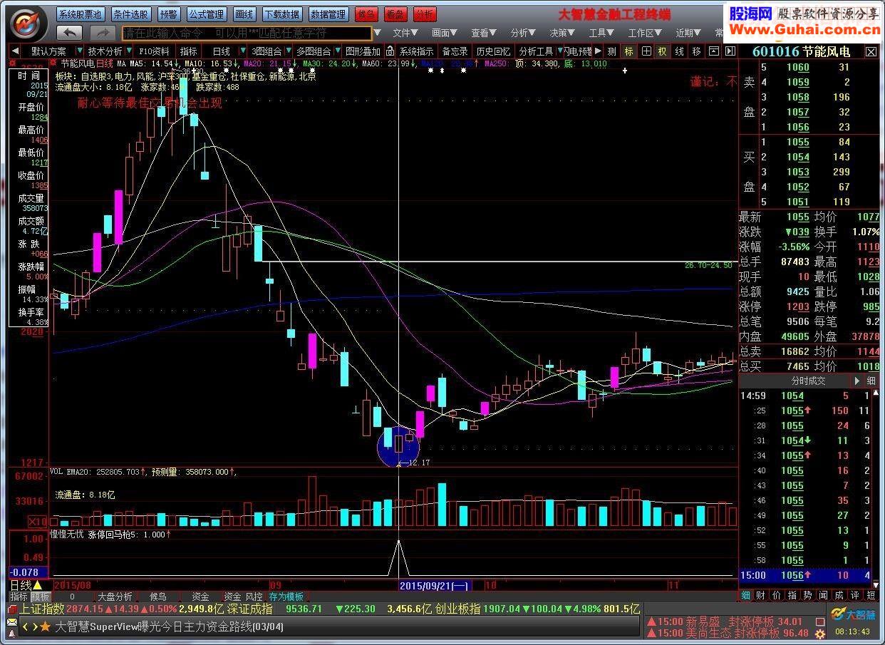Click the panel window icon next to 移
Screen dimensions: 885x645
tap(713, 51)
